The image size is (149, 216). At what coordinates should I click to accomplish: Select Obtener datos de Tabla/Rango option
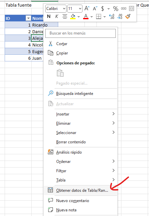tap(80, 190)
